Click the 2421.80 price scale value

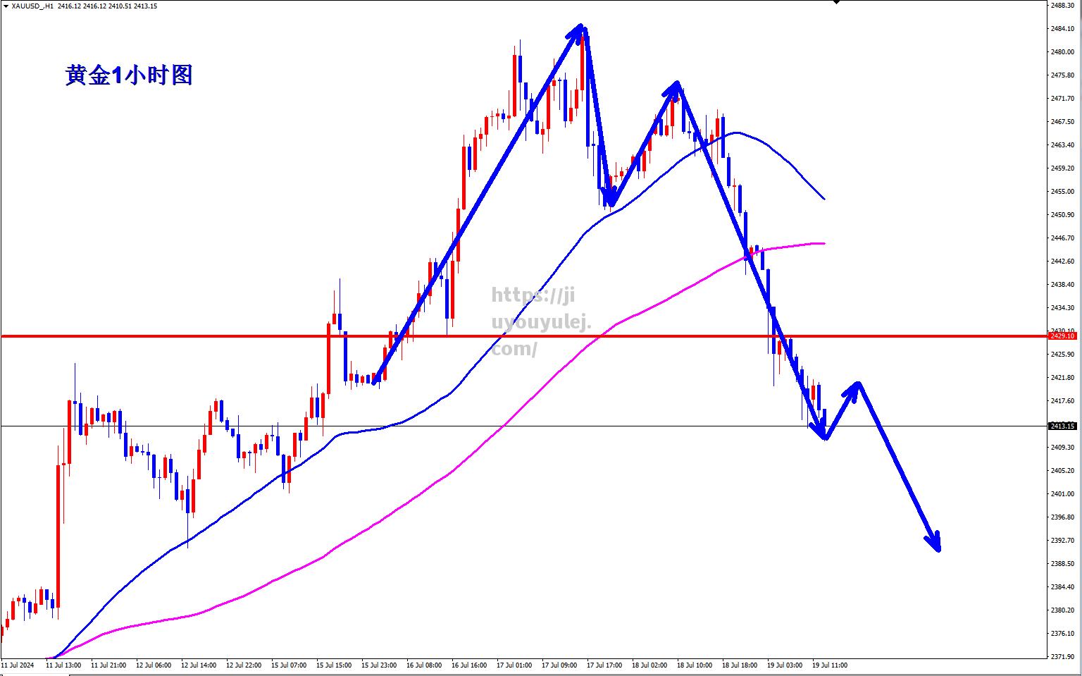point(1062,378)
